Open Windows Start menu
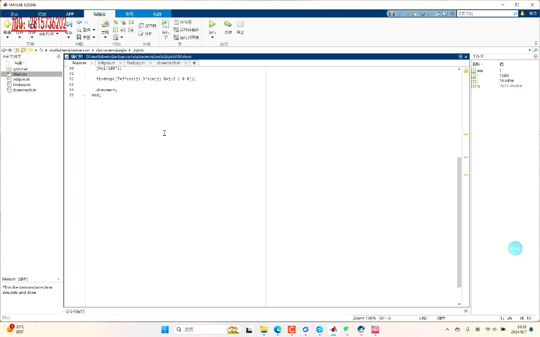The height and width of the screenshot is (337, 540). [x=165, y=330]
